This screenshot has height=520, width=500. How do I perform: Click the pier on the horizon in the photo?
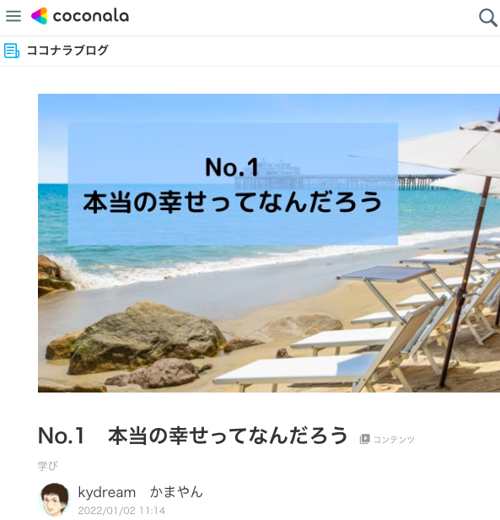coord(341,181)
